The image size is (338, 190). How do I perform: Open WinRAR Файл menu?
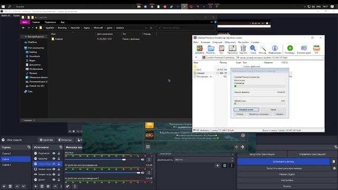point(196,42)
